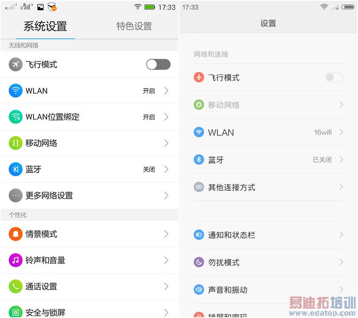Image resolution: width=358 pixels, height=318 pixels.
Task: Open 移动网络 chevron in right 设置 screen
Action: coord(341,105)
